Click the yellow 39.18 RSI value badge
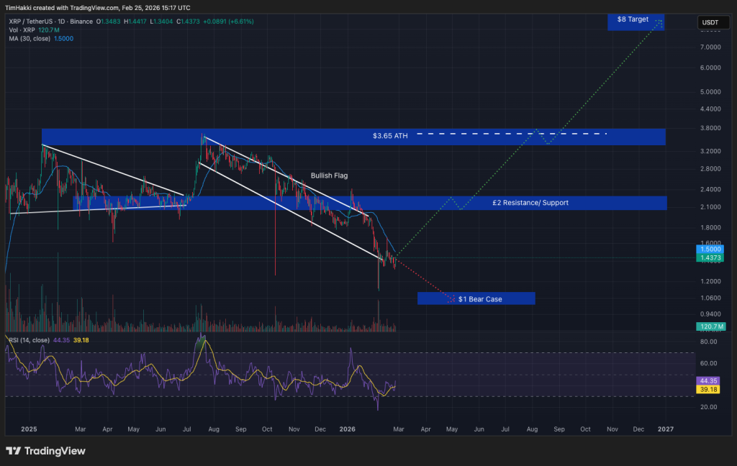This screenshot has width=737, height=466. [710, 390]
